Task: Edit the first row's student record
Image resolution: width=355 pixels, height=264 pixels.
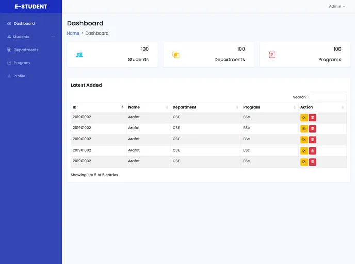Action: (304, 118)
